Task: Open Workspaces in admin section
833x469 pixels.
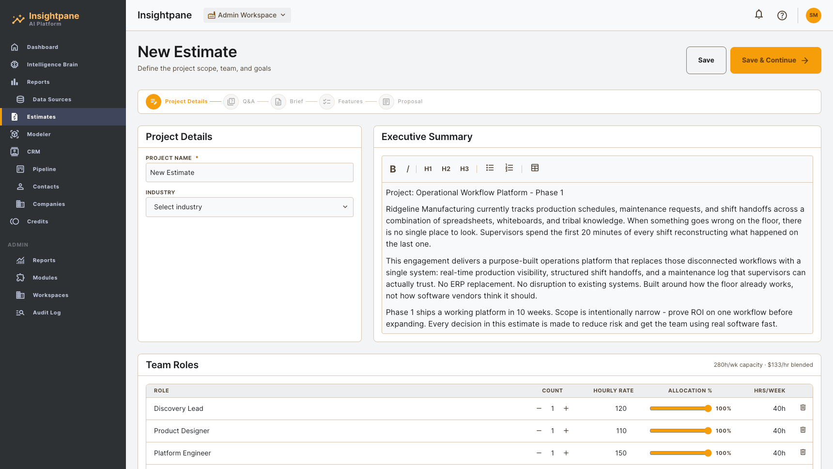Action: [x=63, y=295]
